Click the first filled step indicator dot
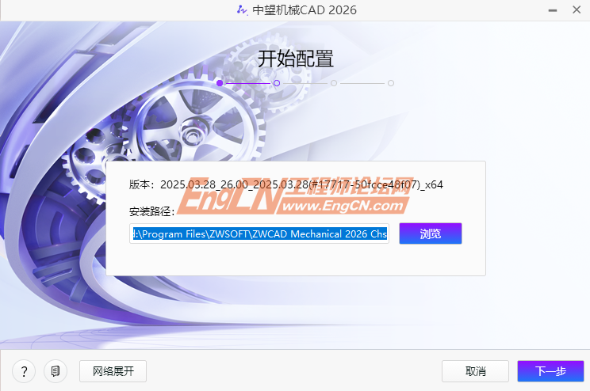The height and width of the screenshot is (391, 590). 220,83
